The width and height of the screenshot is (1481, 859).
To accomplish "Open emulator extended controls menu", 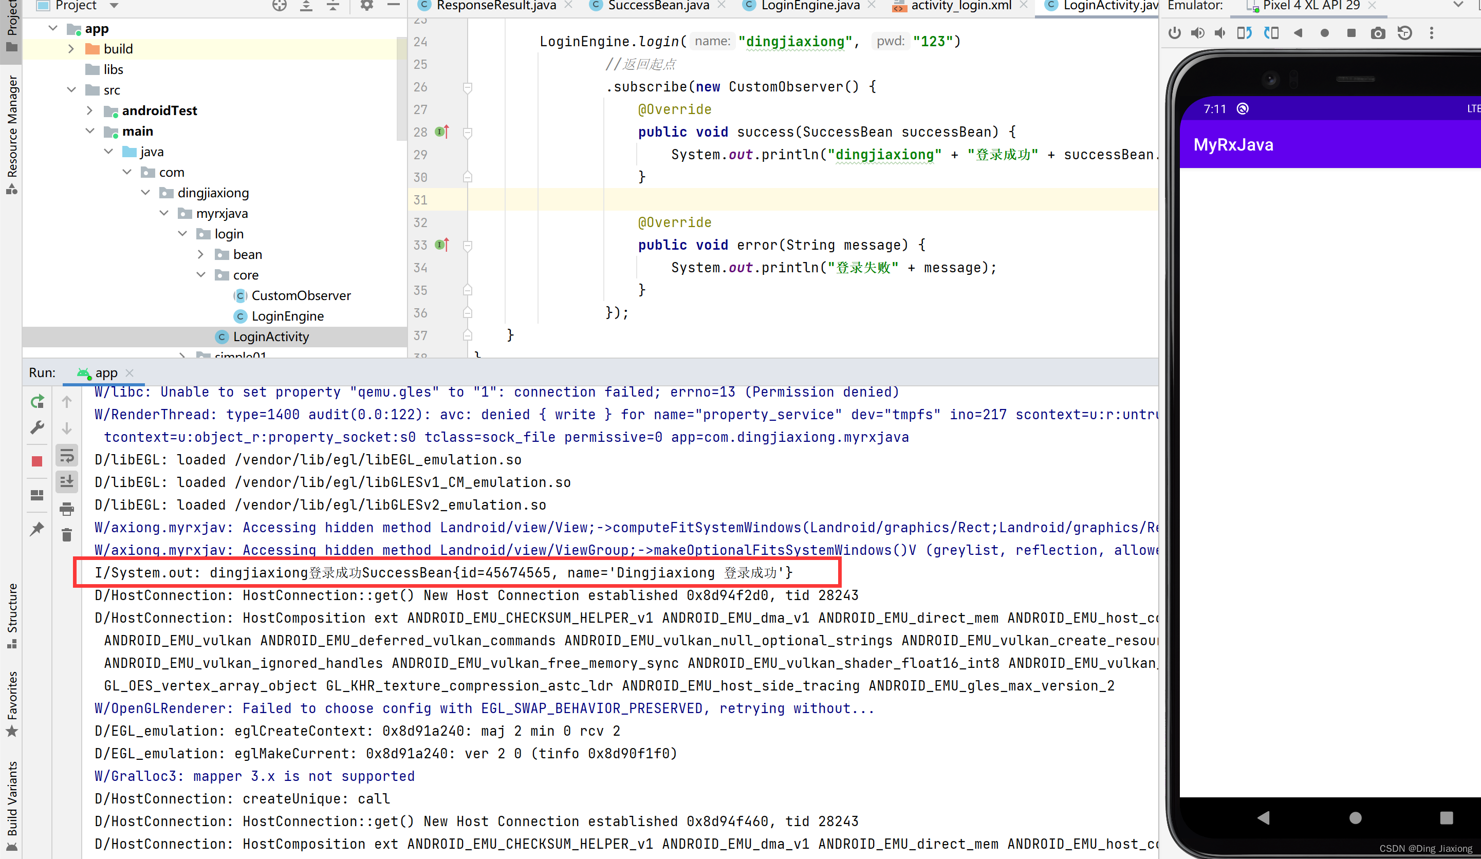I will (x=1432, y=33).
